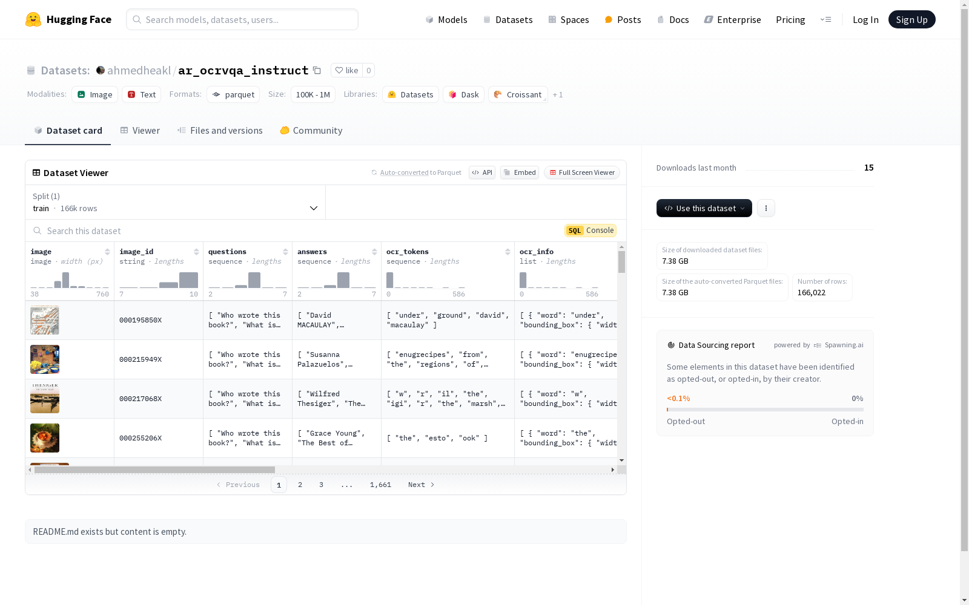Open the Pricing page

(790, 19)
